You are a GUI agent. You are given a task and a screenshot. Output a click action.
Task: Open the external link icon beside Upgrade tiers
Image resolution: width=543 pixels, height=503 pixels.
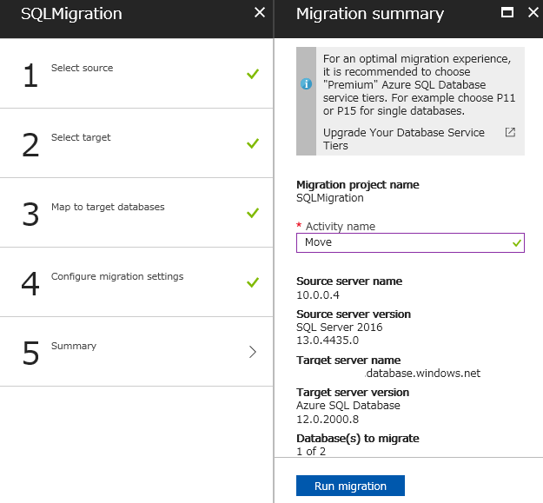pos(510,132)
